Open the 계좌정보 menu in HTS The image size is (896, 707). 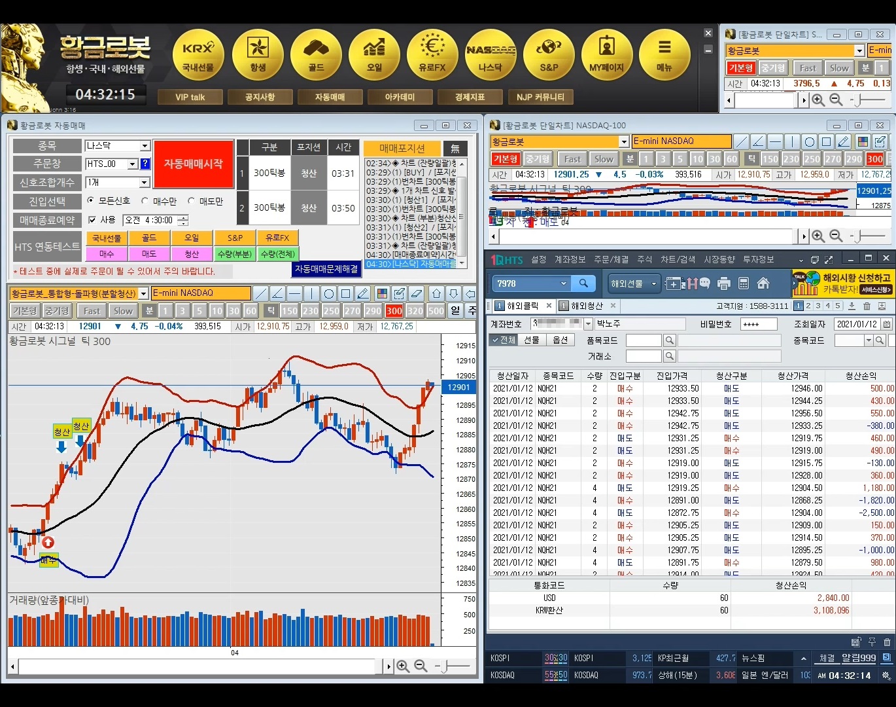tap(570, 259)
